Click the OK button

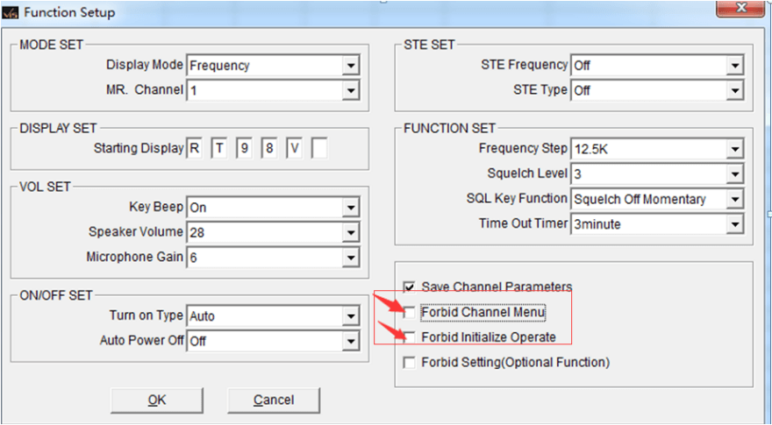(x=156, y=400)
